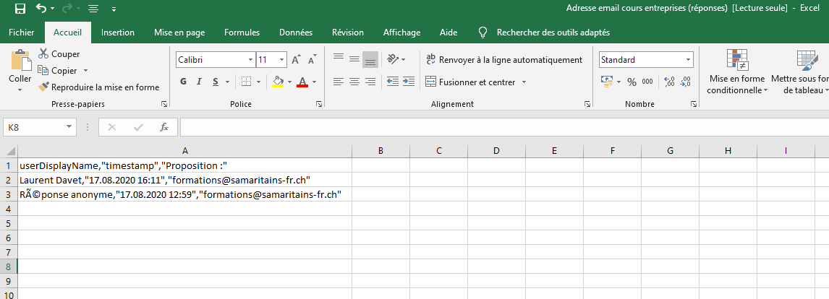829x299 pixels.
Task: Apply red font color
Action: 302,82
